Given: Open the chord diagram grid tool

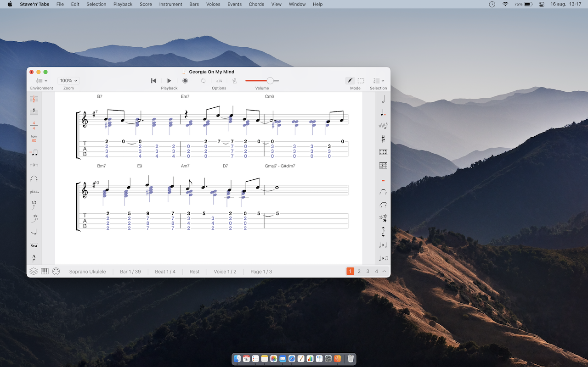Looking at the screenshot, I should click(383, 165).
